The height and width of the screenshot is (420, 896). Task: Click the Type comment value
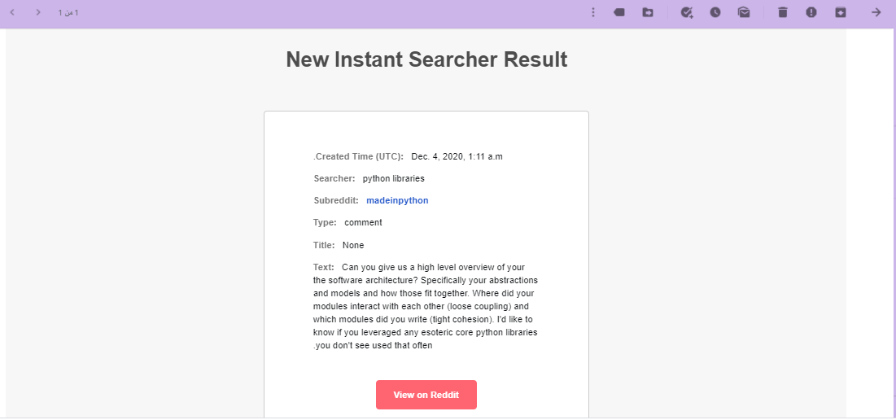coord(363,222)
